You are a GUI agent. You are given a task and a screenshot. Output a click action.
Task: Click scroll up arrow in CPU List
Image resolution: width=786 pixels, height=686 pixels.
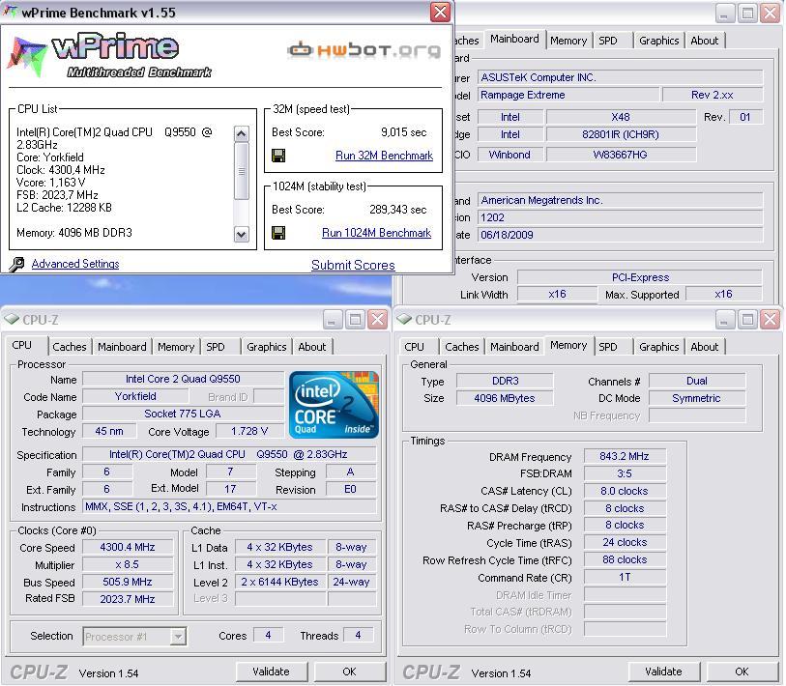click(241, 133)
